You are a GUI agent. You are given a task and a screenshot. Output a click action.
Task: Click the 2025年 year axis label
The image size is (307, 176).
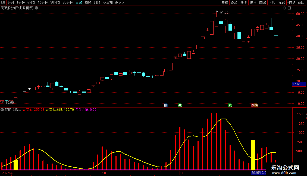tap(7, 173)
